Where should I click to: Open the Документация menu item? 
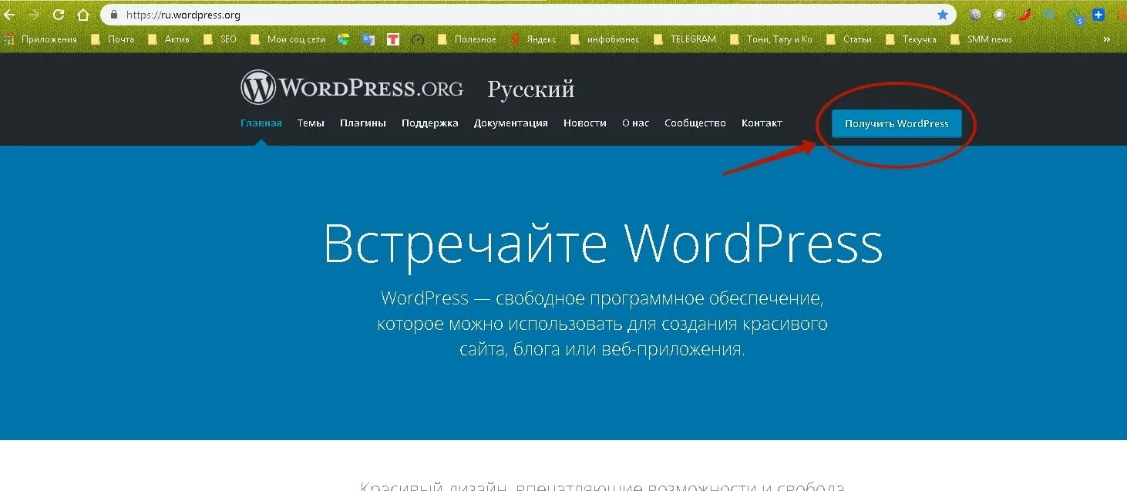[511, 123]
